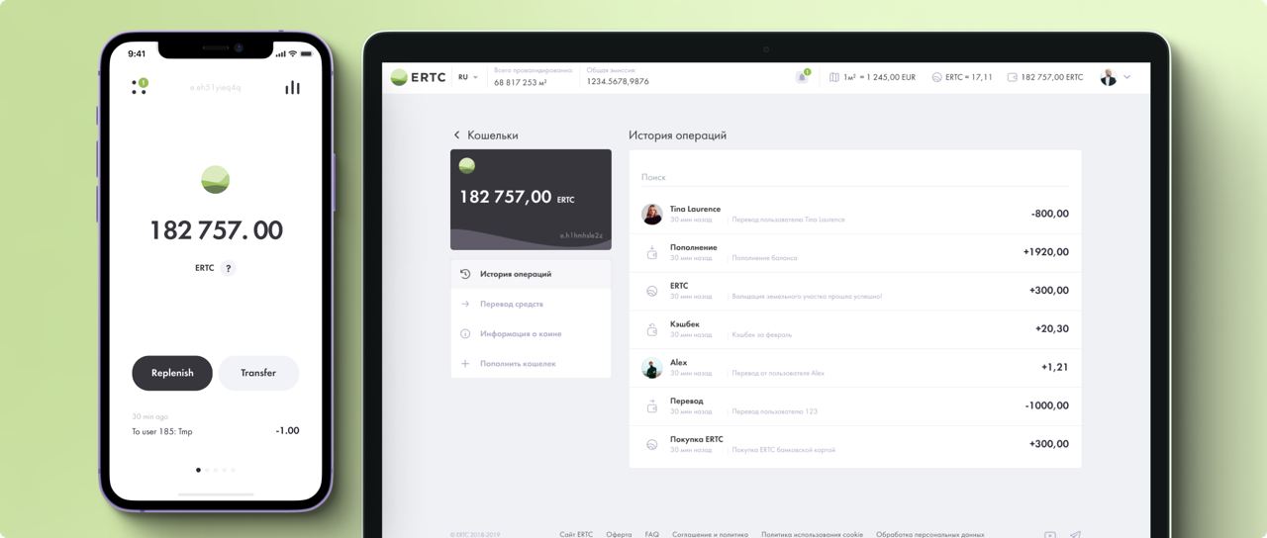The width and height of the screenshot is (1267, 538).
Task: Click the Кэшбек row bag icon
Action: tap(651, 329)
